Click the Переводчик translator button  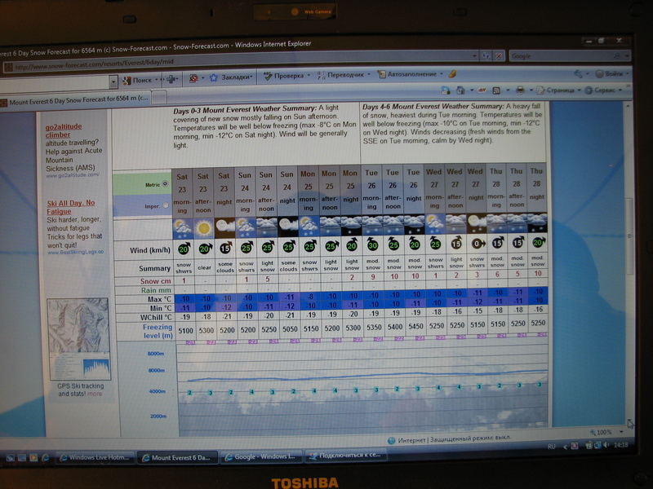coord(344,75)
